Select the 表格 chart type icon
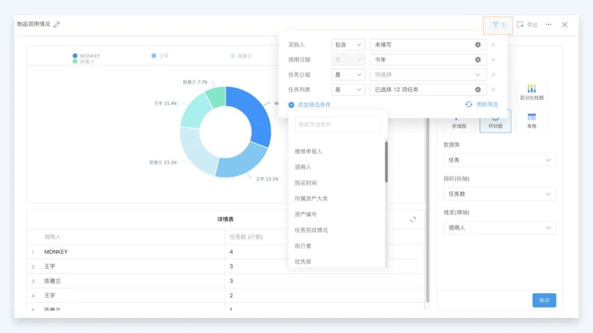593x333 pixels. tap(532, 120)
